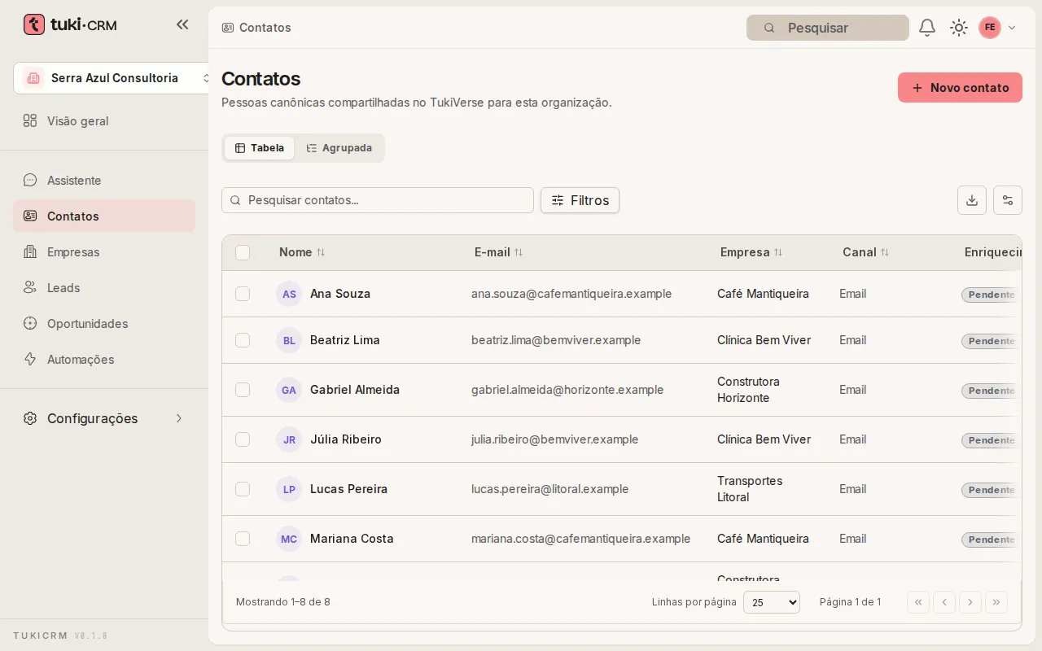Open column display settings icon
Viewport: 1042px width, 651px height.
(x=1008, y=200)
